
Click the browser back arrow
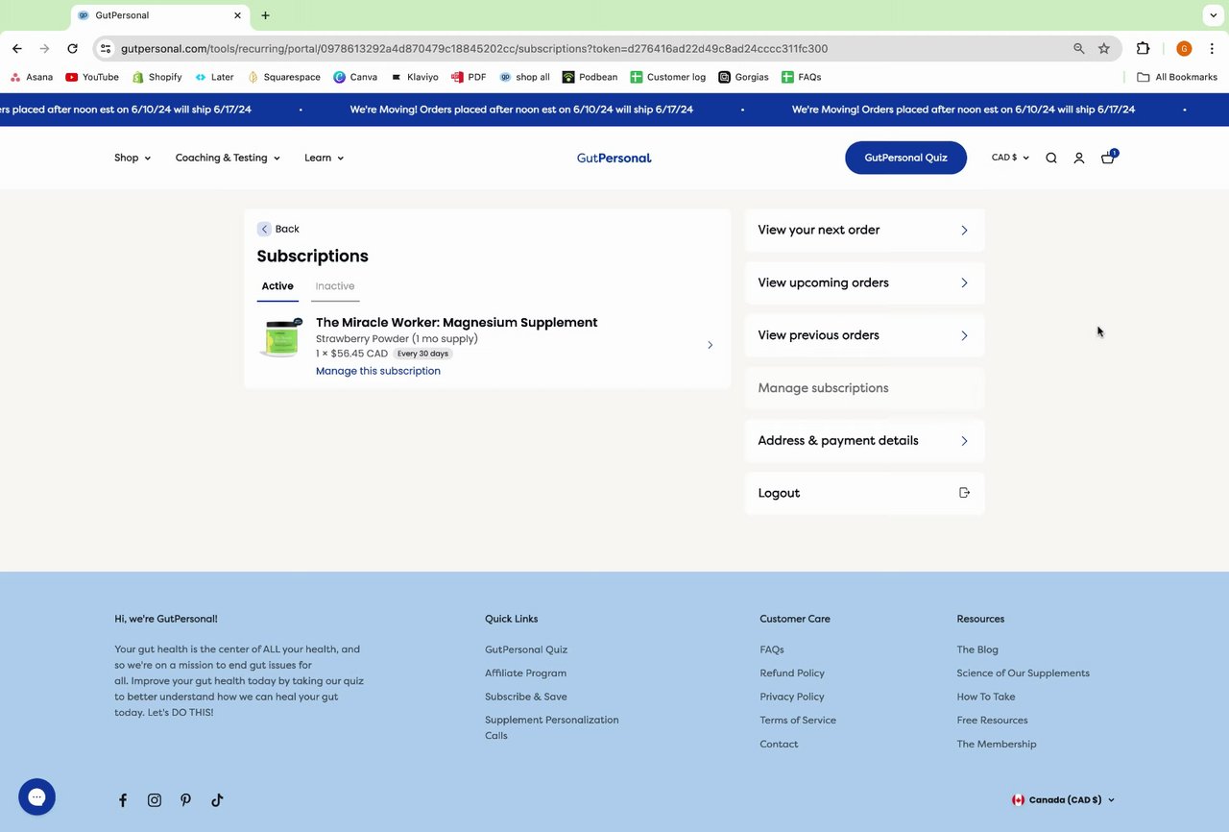click(17, 48)
